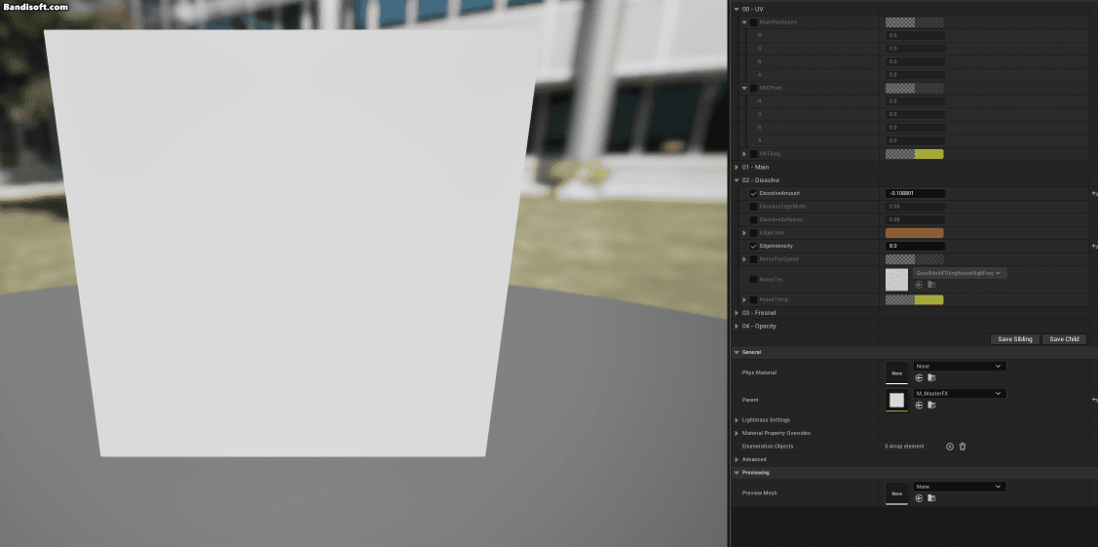Open the Parent material M_MasterFX dropdown
Viewport: 1098px width, 547px height.
(x=960, y=394)
